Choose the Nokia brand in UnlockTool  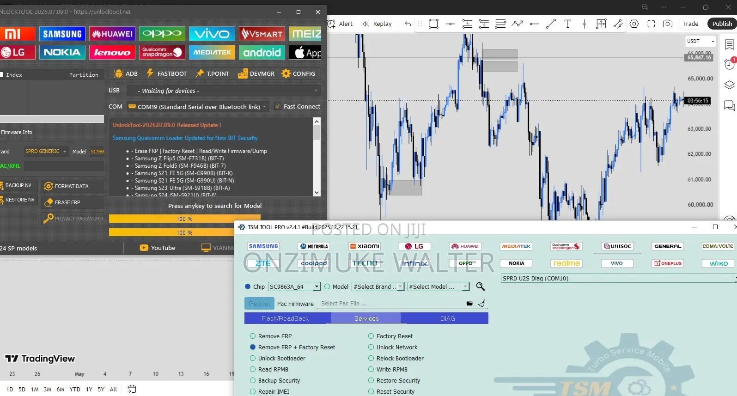62,52
